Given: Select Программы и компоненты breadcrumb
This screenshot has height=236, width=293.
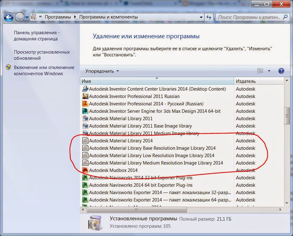Looking at the screenshot, I should tap(108, 17).
